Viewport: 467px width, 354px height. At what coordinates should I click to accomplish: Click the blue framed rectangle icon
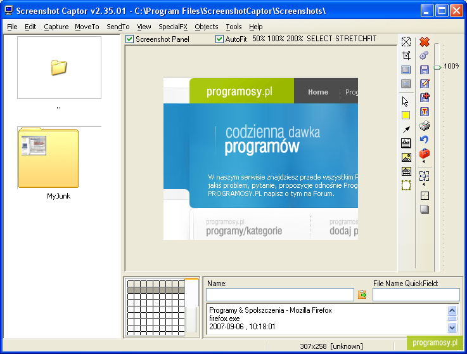tap(406, 70)
